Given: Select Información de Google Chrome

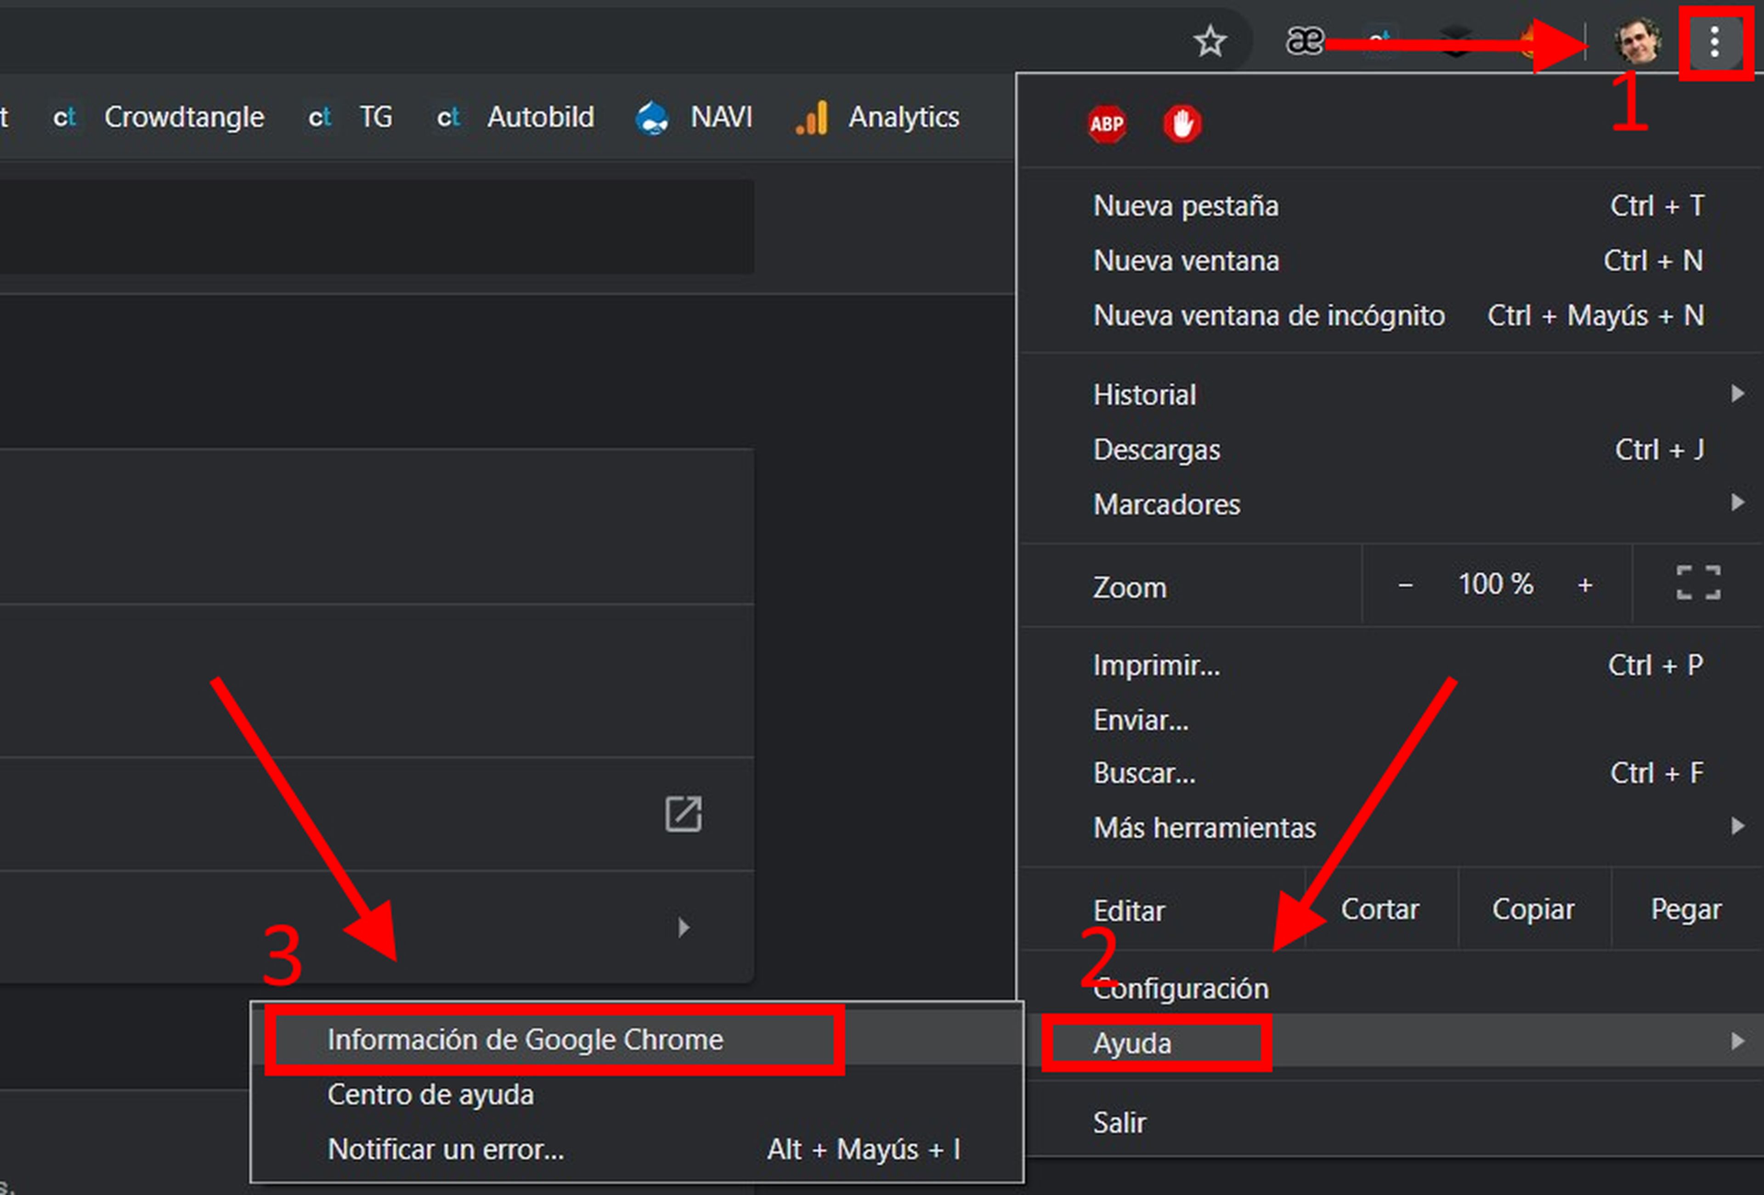Looking at the screenshot, I should 525,1039.
